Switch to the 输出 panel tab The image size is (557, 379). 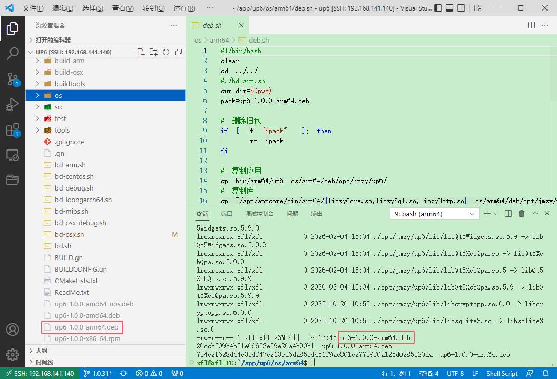pyautogui.click(x=317, y=214)
